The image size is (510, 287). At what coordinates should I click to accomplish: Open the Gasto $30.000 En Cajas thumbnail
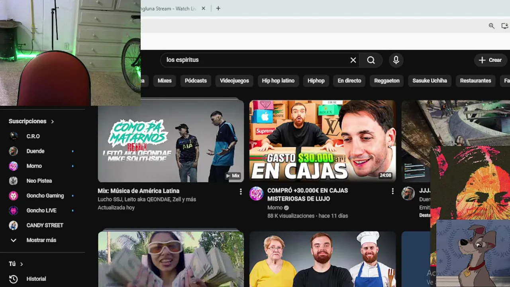coord(322,141)
